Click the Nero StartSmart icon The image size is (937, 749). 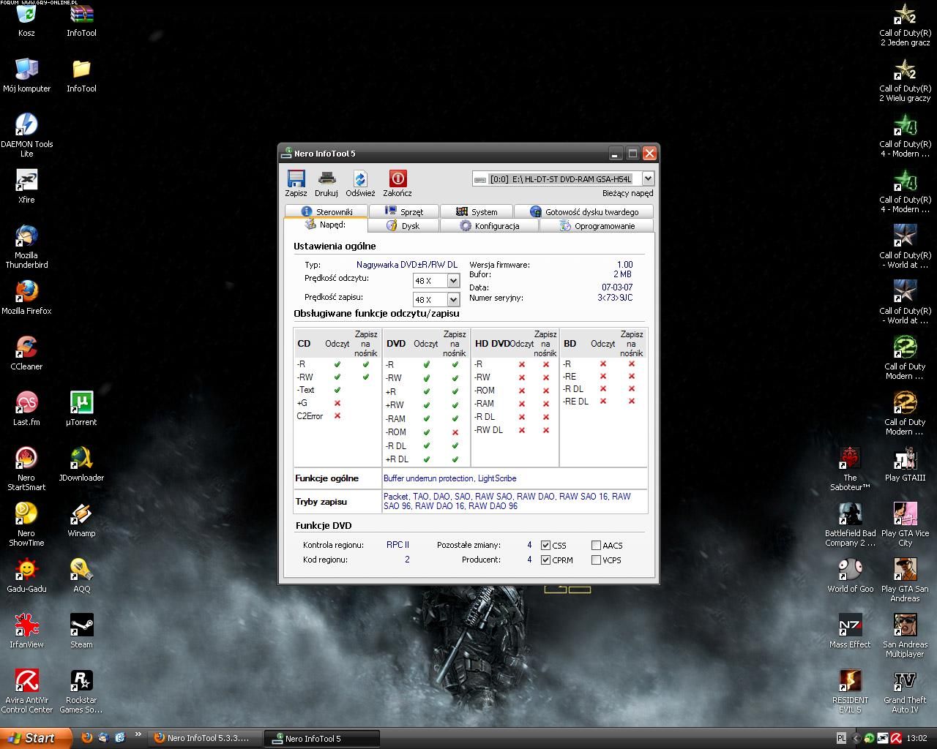tap(26, 459)
